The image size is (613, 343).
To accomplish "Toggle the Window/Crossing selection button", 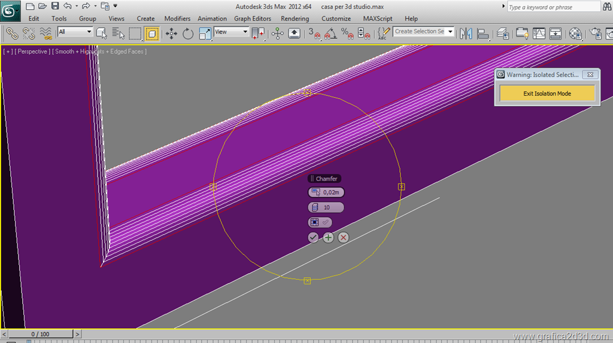I will click(x=152, y=33).
